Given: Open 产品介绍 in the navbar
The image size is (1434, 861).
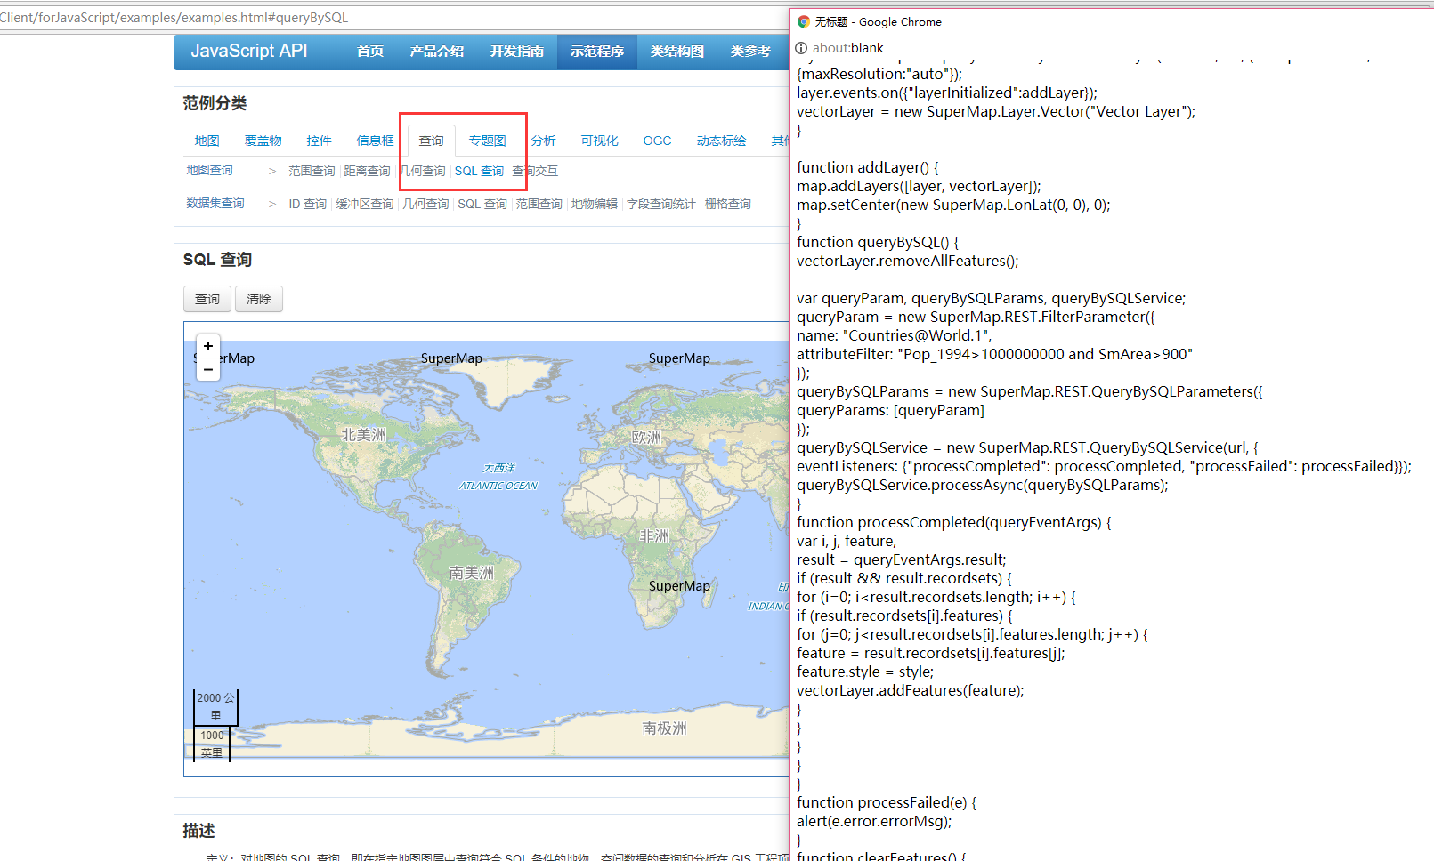Looking at the screenshot, I should [x=437, y=52].
